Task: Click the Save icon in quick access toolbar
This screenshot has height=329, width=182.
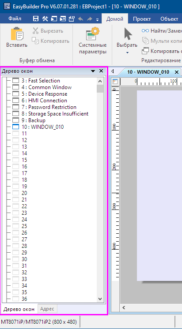Action: 36,19
